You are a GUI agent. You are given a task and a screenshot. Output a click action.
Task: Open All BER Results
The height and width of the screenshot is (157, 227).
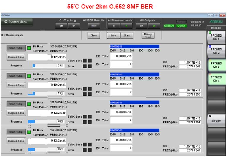[93, 26]
